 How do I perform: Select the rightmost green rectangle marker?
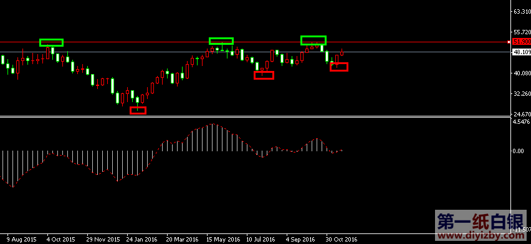pyautogui.click(x=313, y=40)
